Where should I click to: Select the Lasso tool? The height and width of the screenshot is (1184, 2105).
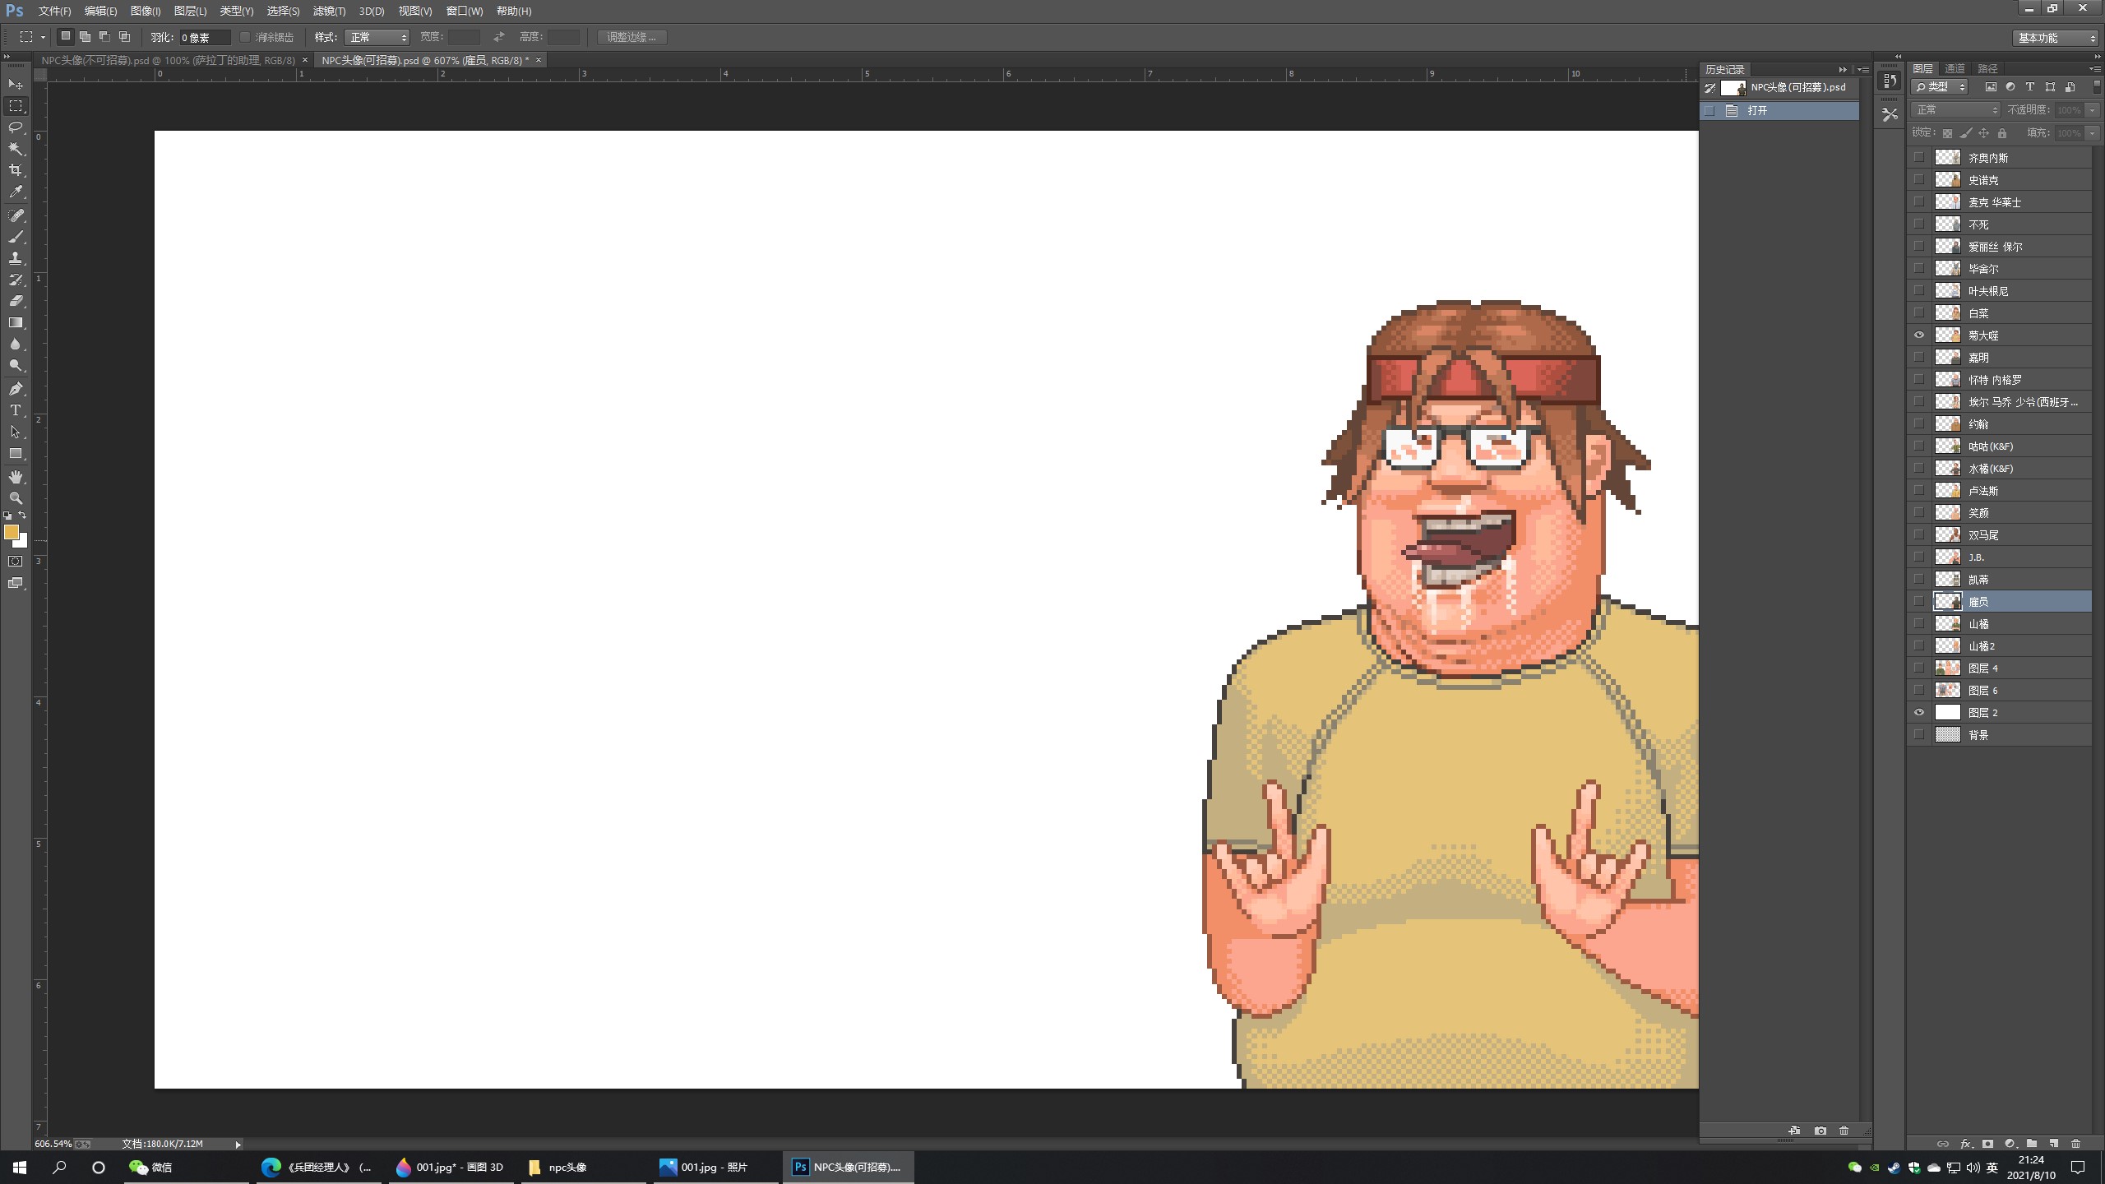[x=16, y=127]
